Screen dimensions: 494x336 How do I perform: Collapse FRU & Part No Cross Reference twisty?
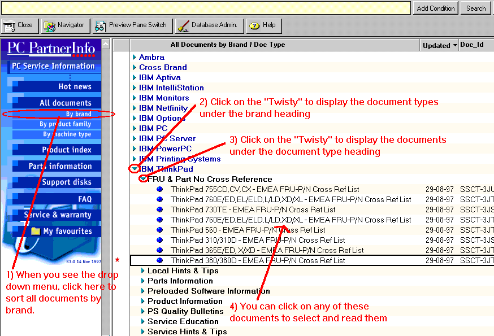144,179
